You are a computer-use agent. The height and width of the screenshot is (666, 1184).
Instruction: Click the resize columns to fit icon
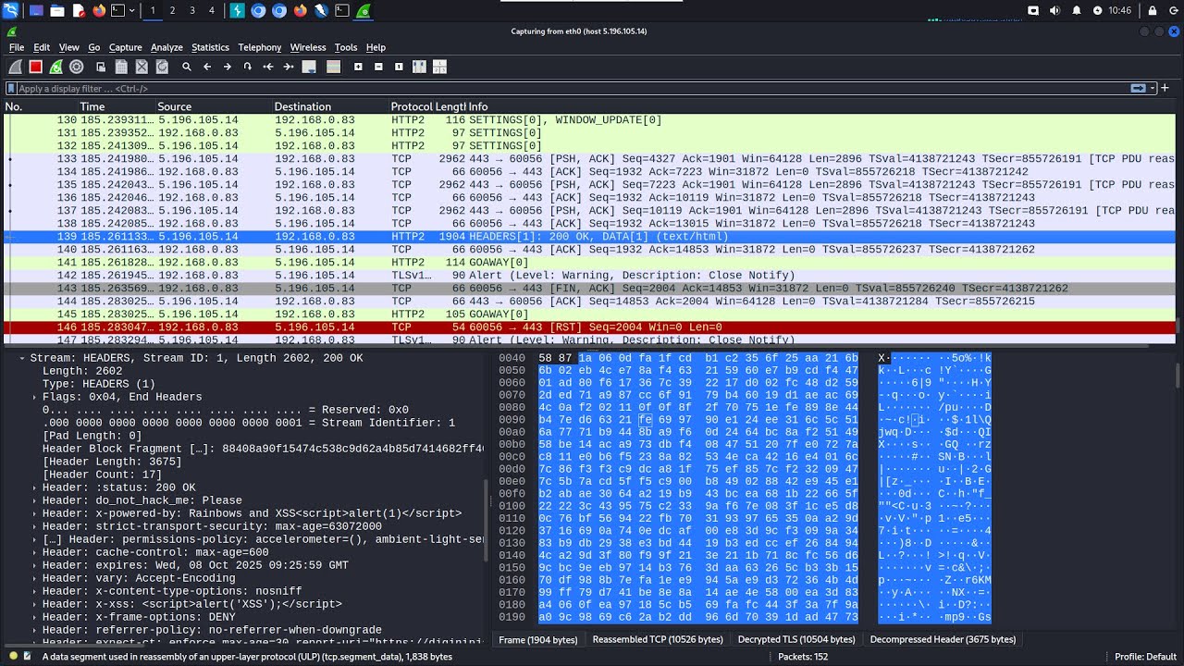tap(419, 67)
